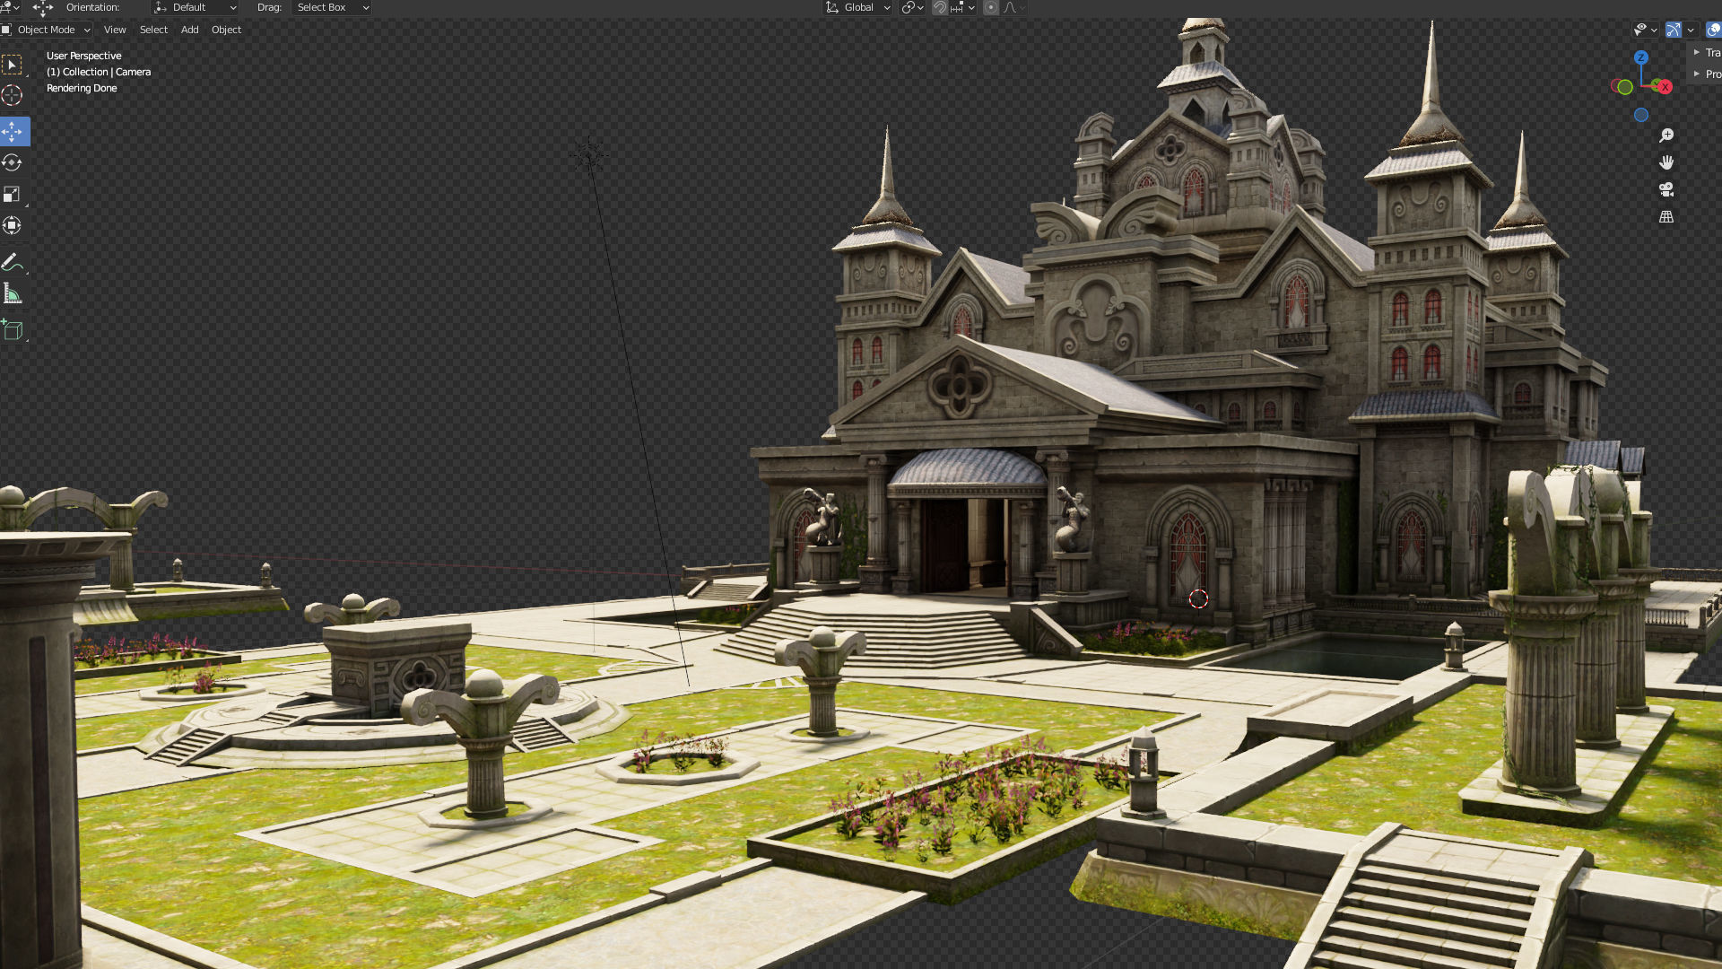Click the blue Z axis gizmo handle
The image size is (1722, 969).
pos(1640,57)
